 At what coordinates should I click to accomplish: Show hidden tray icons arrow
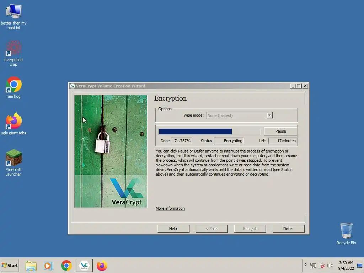point(305,265)
